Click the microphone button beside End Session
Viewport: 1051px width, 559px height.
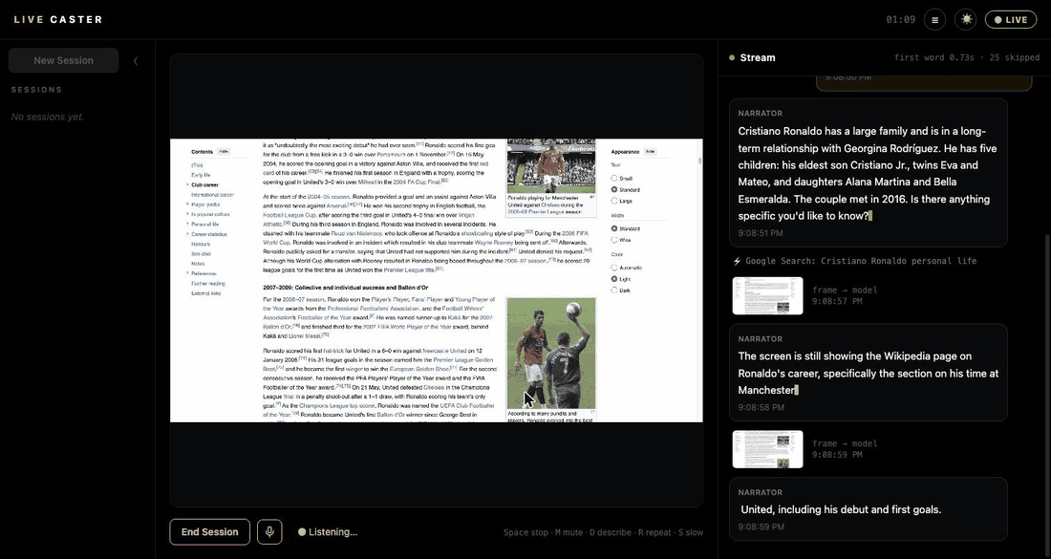point(269,531)
